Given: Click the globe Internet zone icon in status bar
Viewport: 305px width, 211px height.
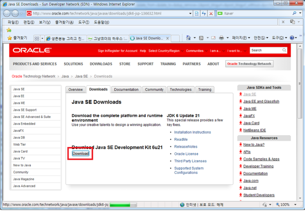Looking at the screenshot, I should point(182,204).
